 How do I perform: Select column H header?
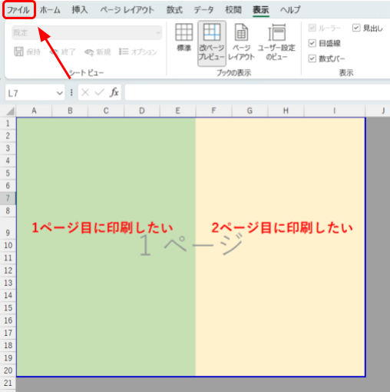click(286, 111)
